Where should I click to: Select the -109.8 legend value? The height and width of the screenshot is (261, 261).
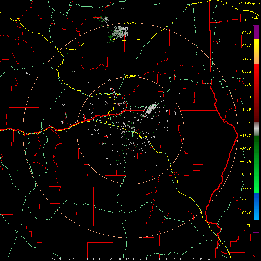(244, 213)
